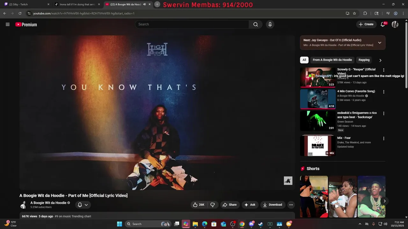This screenshot has width=408, height=229.
Task: Install app icon in address bar
Action: point(347,13)
